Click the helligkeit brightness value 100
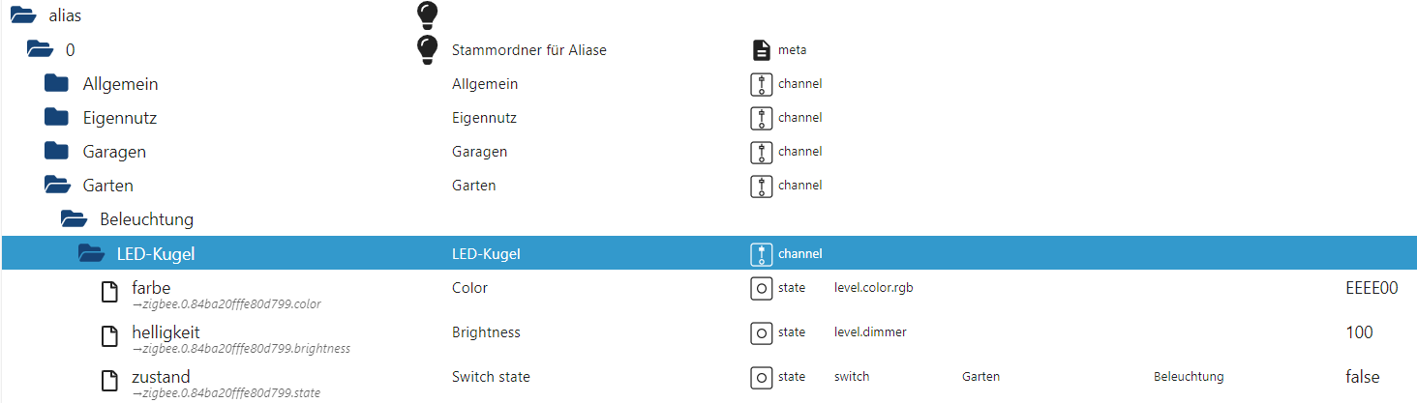Screen dimensions: 1417x403 1359,332
